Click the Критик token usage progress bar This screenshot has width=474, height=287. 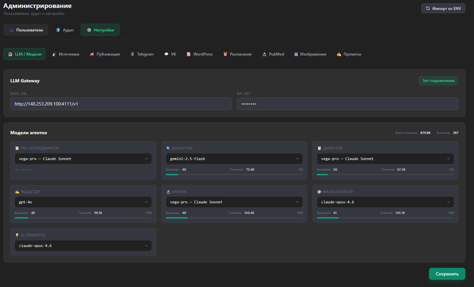click(x=234, y=218)
